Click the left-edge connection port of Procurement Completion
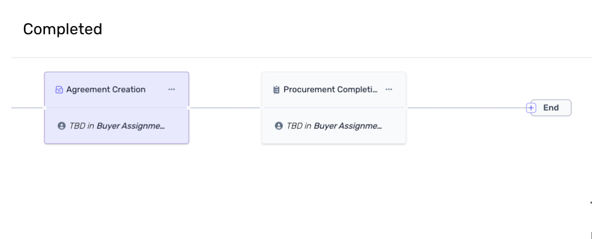592x239 pixels. point(262,108)
